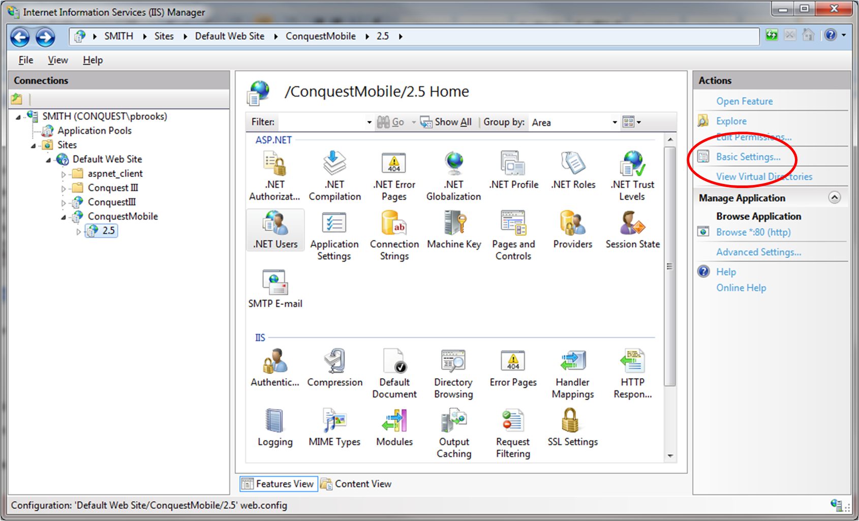Click the Forward navigation arrow

[x=45, y=37]
